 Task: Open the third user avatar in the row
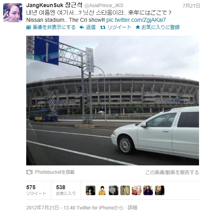click(114, 190)
